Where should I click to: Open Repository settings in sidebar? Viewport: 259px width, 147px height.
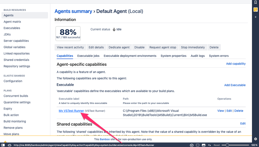(x=17, y=66)
